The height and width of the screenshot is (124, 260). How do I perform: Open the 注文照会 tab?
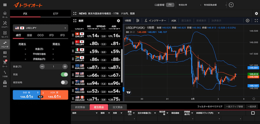point(117,107)
